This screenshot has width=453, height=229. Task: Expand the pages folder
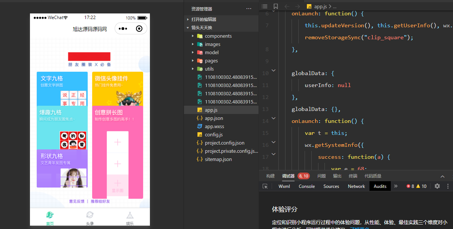pos(221,61)
